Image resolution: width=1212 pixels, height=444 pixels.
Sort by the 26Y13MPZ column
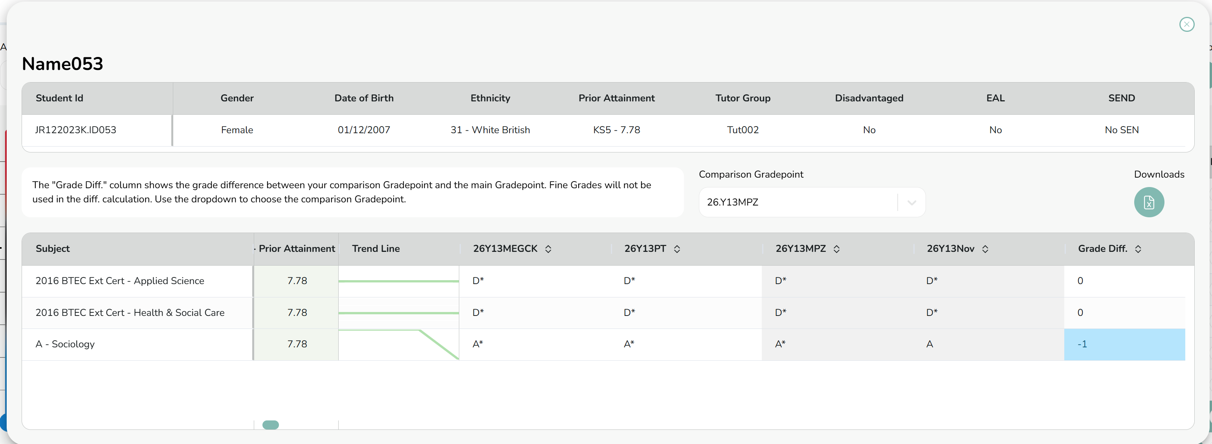click(x=836, y=249)
